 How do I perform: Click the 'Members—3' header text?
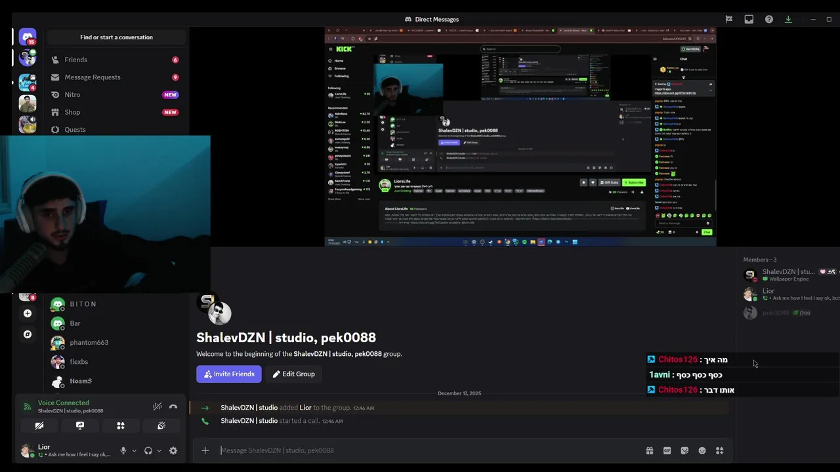759,260
